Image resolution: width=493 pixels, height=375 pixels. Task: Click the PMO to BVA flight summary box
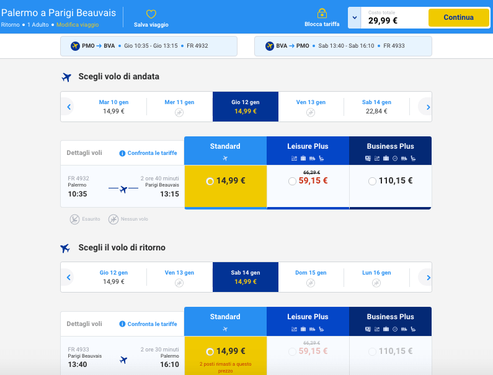(149, 46)
